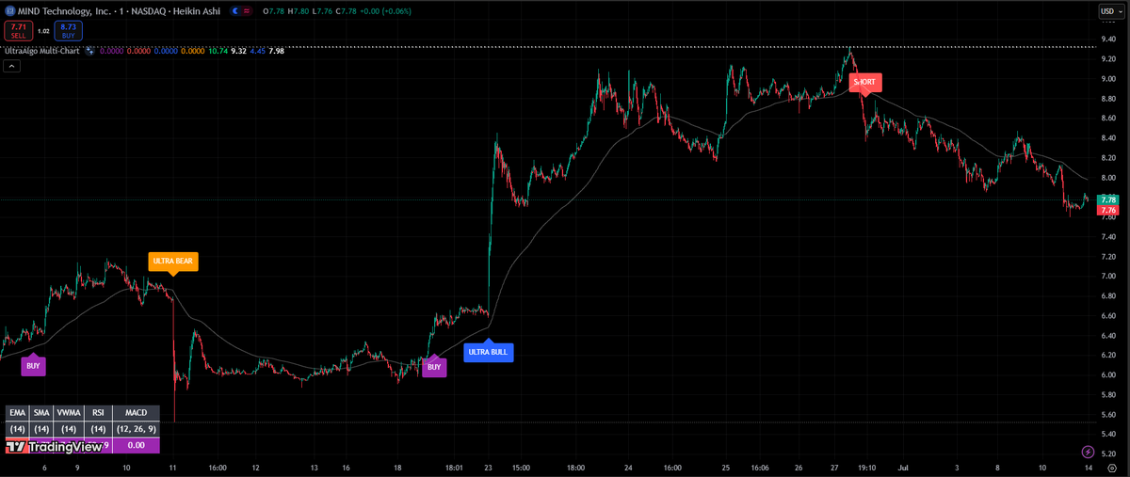Image resolution: width=1130 pixels, height=477 pixels.
Task: Click the RSI header cell in table
Action: coord(98,412)
